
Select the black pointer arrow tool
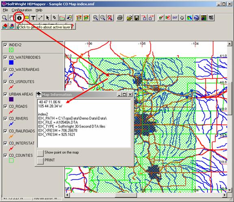tap(48, 18)
